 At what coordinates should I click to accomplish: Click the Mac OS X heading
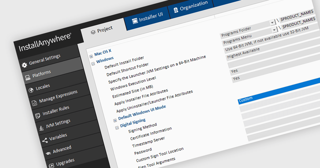point(103,52)
